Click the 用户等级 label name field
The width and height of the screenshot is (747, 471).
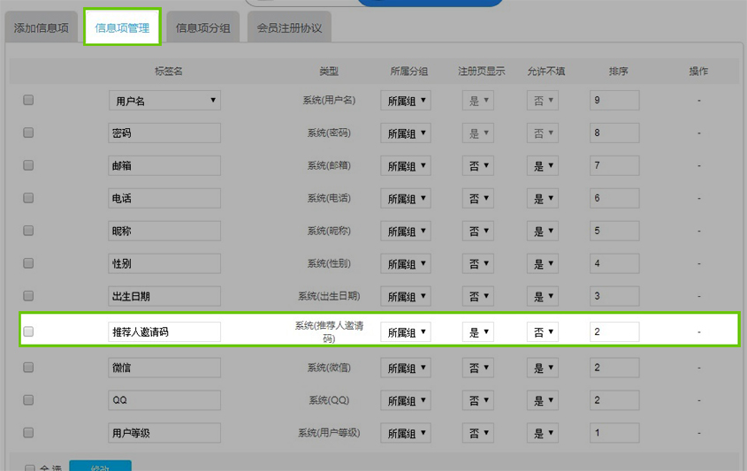(x=164, y=433)
